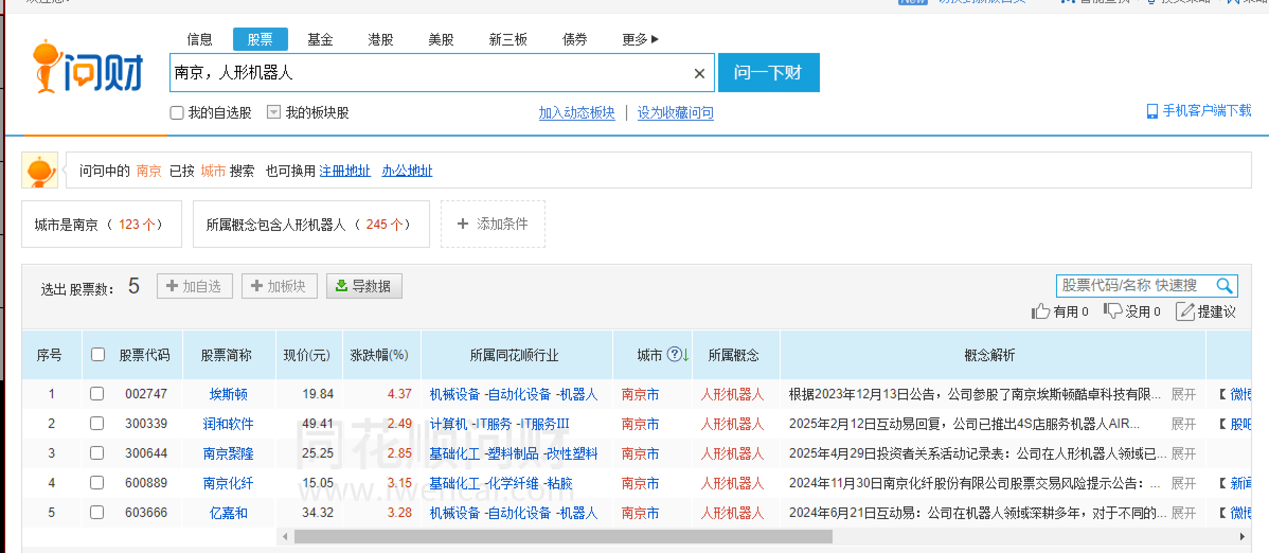The width and height of the screenshot is (1269, 553).
Task: Open stock 南京化纤 name link
Action: coord(228,483)
